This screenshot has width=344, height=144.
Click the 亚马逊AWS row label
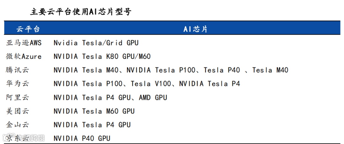pos(24,43)
